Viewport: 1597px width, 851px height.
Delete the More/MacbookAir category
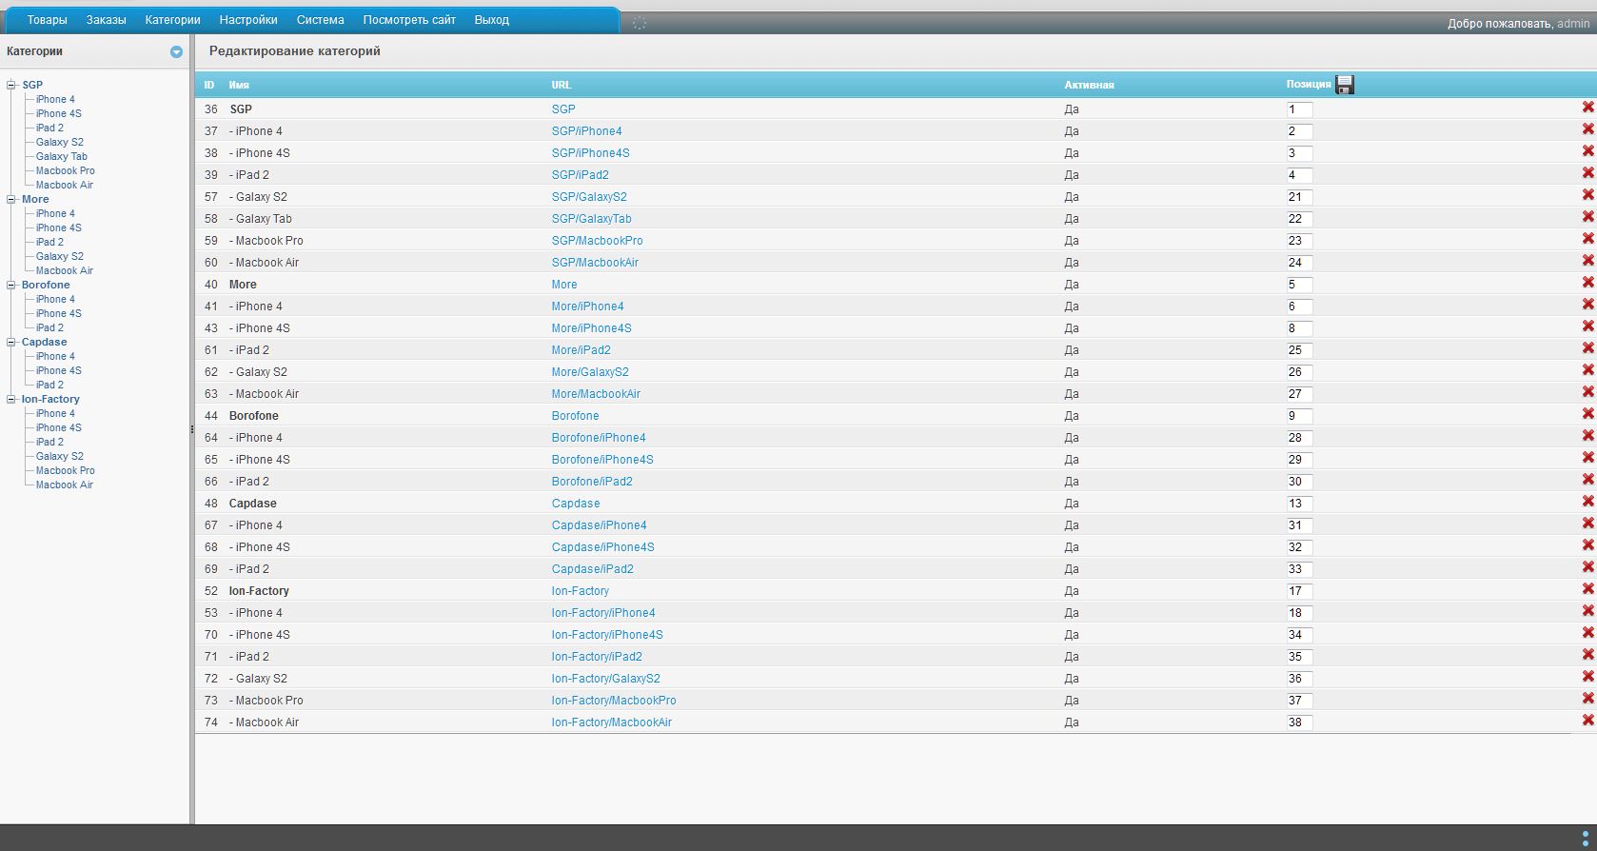[1587, 392]
